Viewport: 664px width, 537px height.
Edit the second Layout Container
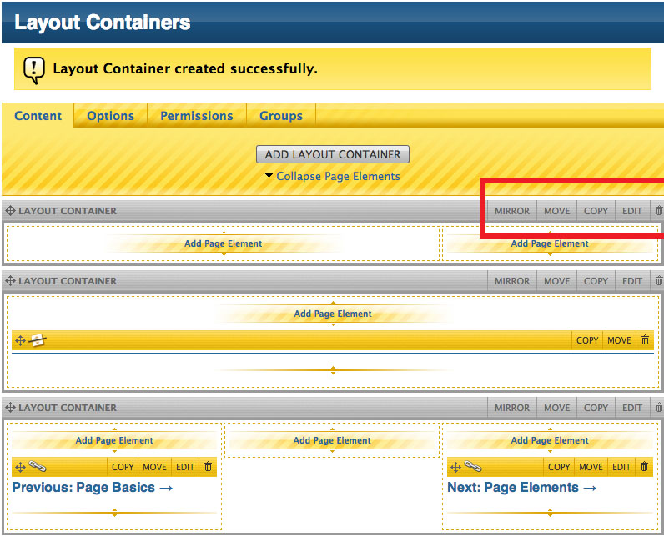[x=631, y=281]
